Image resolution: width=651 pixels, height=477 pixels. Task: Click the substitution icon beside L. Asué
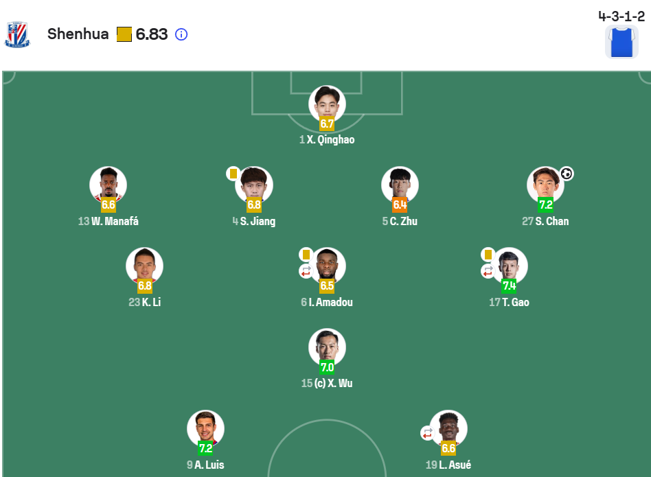pos(428,433)
